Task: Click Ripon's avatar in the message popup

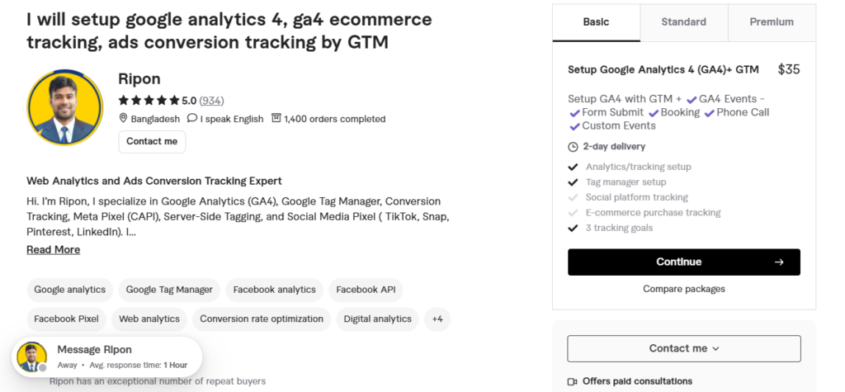Action: [x=32, y=357]
